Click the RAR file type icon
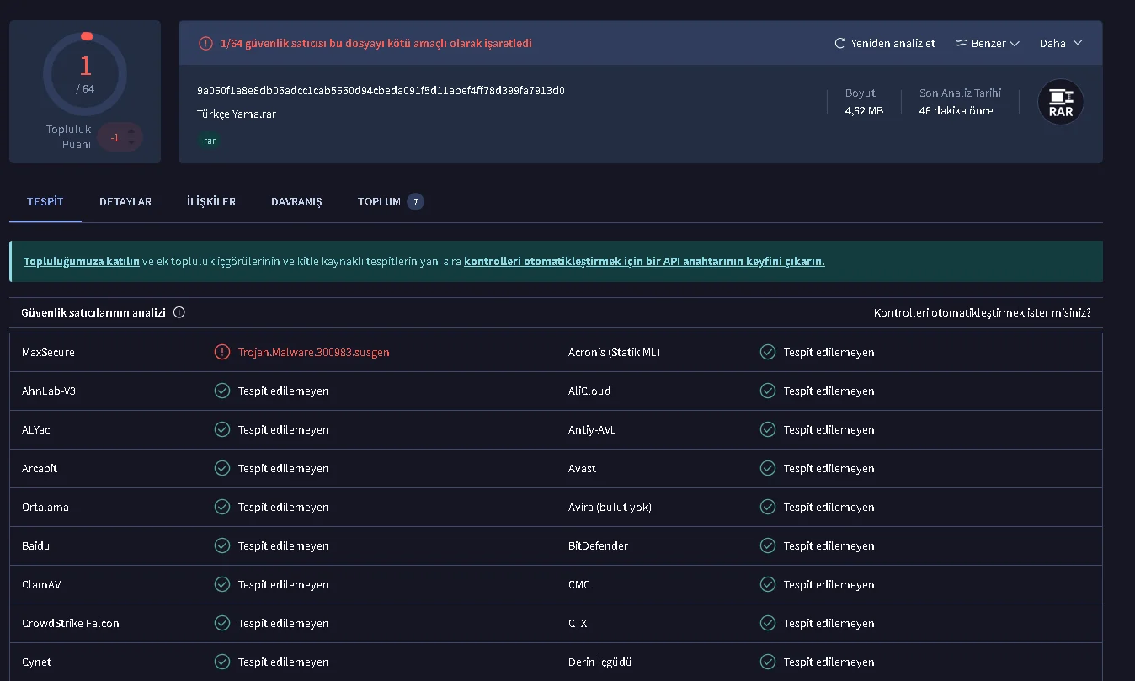This screenshot has width=1135, height=681. tap(1061, 103)
